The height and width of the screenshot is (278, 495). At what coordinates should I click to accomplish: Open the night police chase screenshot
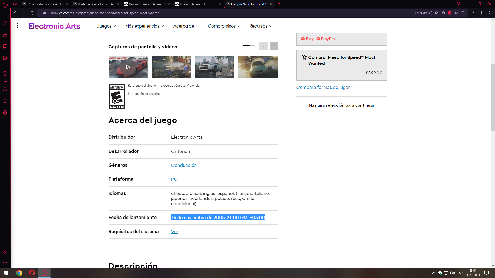point(171,67)
